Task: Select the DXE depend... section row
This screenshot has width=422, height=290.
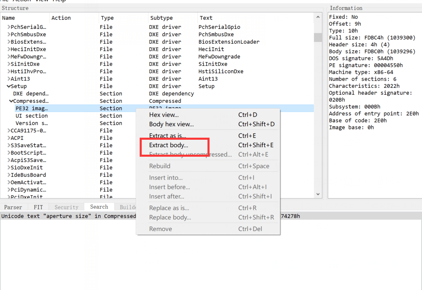Action: 31,94
